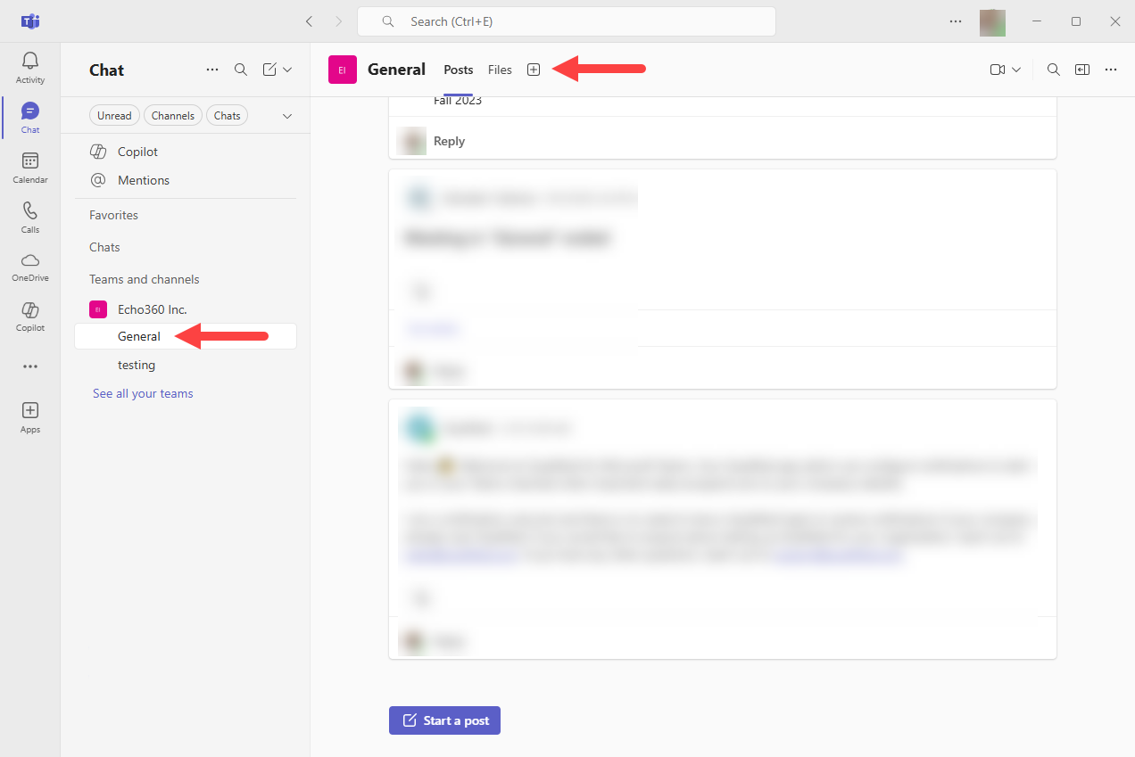Open channel details panel icon
1135x757 pixels.
pos(1082,70)
